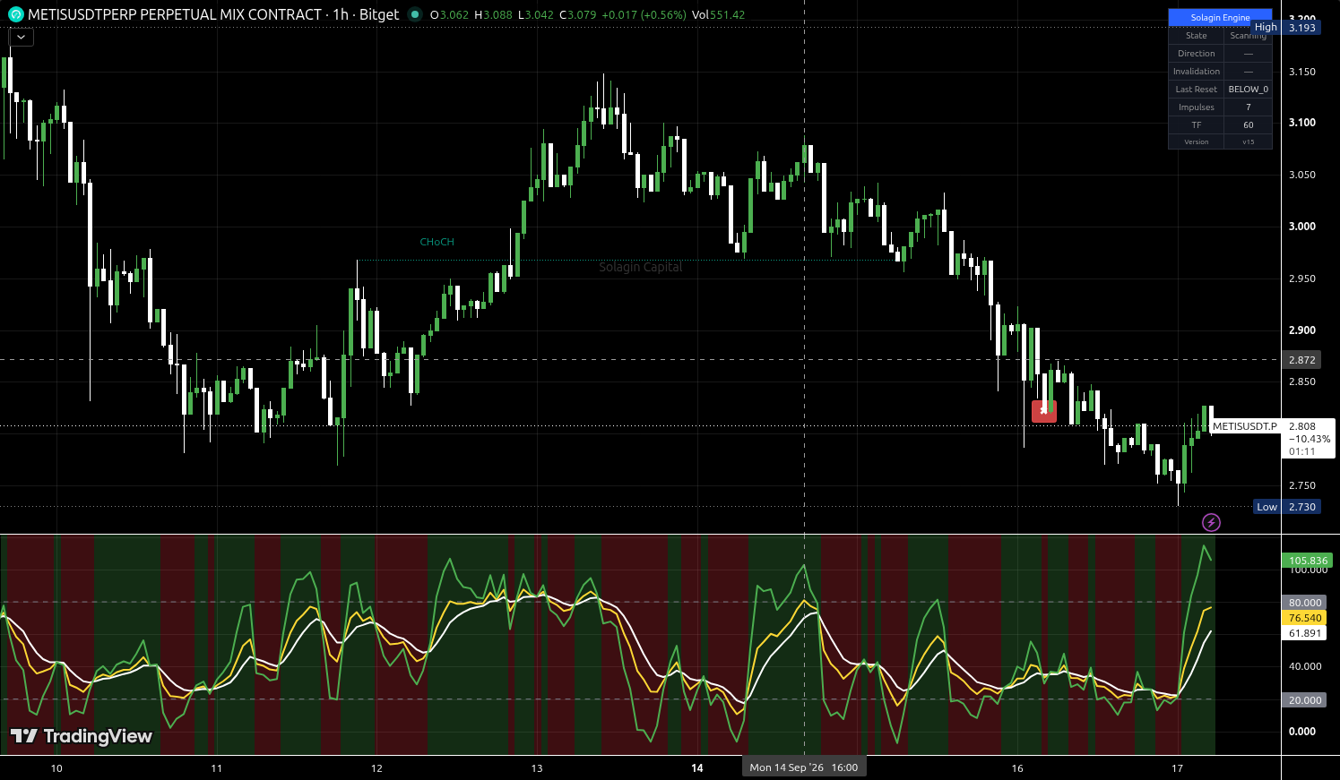
Task: Click the open value O3.062
Action: [x=449, y=14]
